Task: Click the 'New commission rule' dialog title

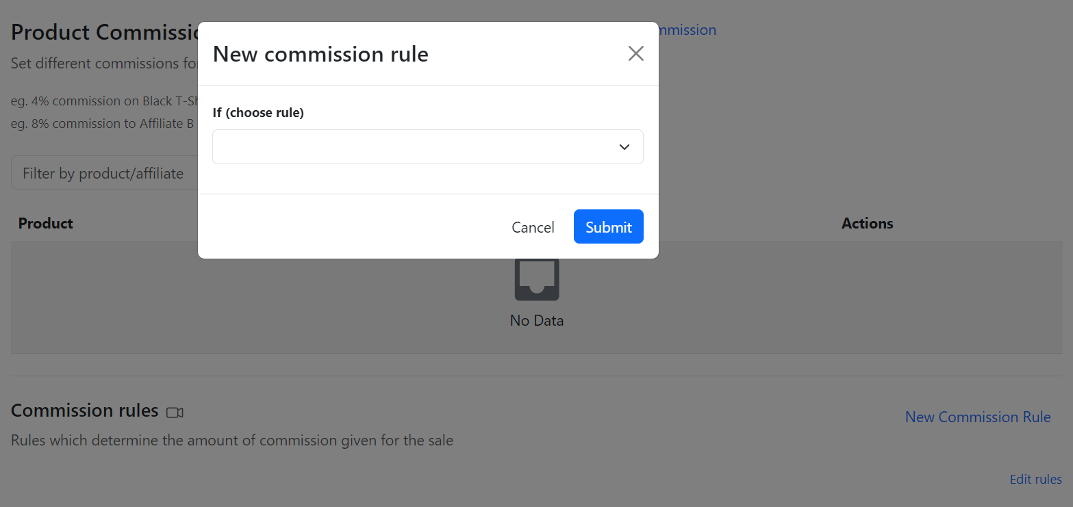Action: [320, 54]
